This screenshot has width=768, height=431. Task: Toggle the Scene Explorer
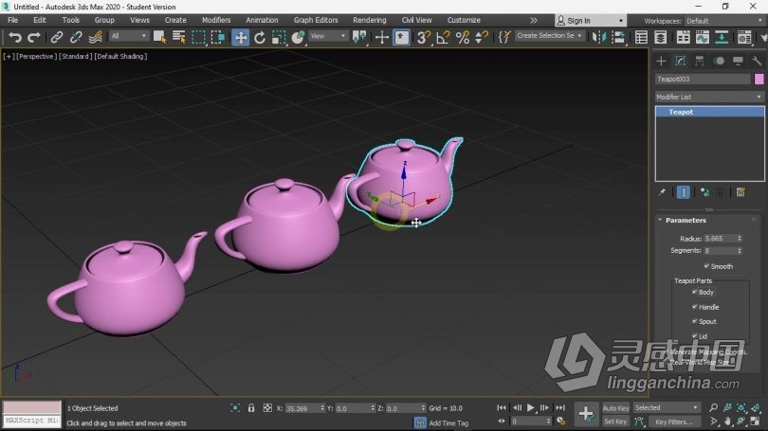pos(641,37)
